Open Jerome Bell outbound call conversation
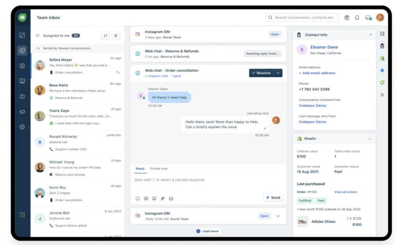Viewport: 400px width, 245px height. [x=78, y=219]
